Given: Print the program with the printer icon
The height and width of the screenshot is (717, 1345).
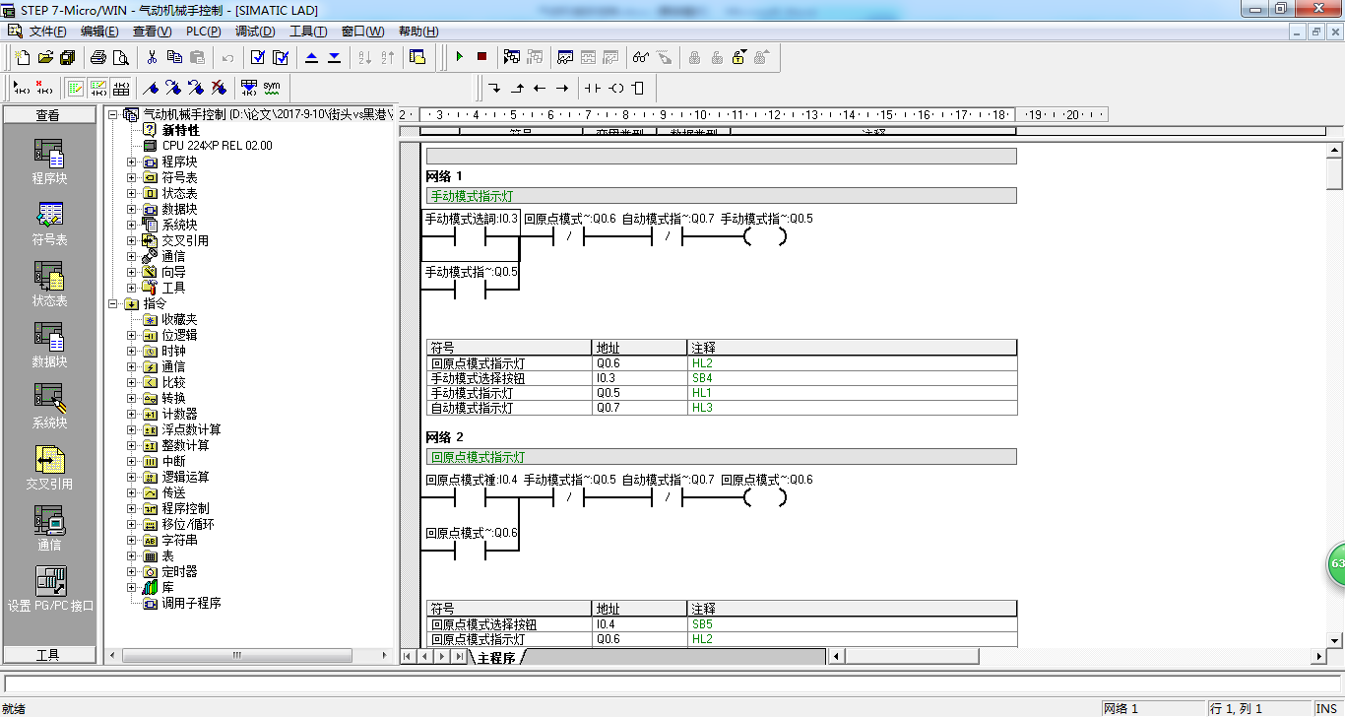Looking at the screenshot, I should click(98, 57).
